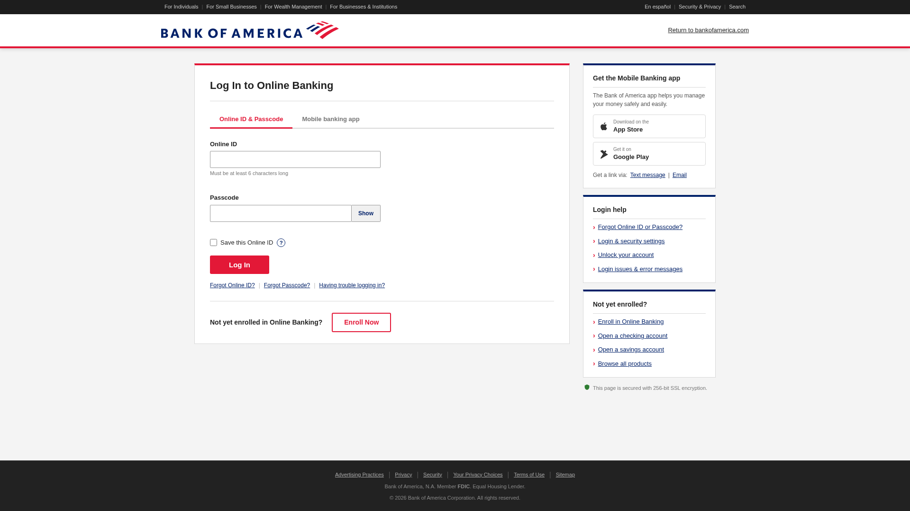
Task: Open Login issues & error messages link
Action: pyautogui.click(x=640, y=269)
